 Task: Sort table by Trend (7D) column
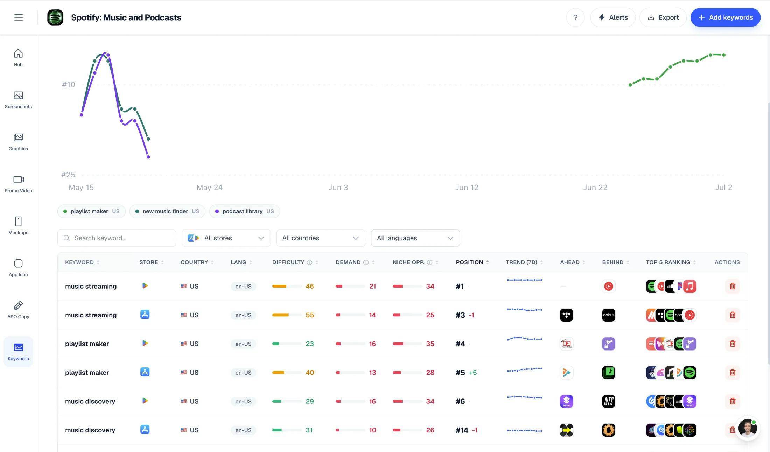pyautogui.click(x=524, y=262)
